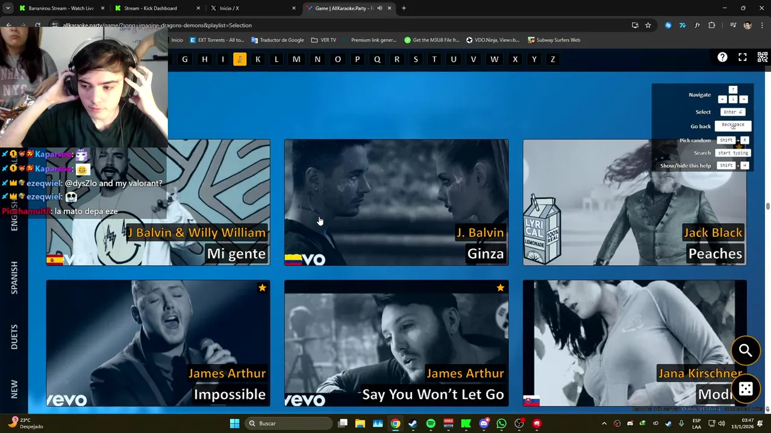Open the Chrome extensions puzzle icon

coord(712,25)
